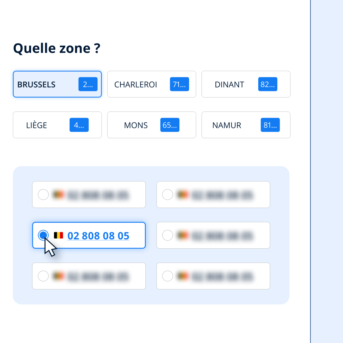Select the first blurred phone number option
Screen dimensions: 343x343
[x=43, y=194]
